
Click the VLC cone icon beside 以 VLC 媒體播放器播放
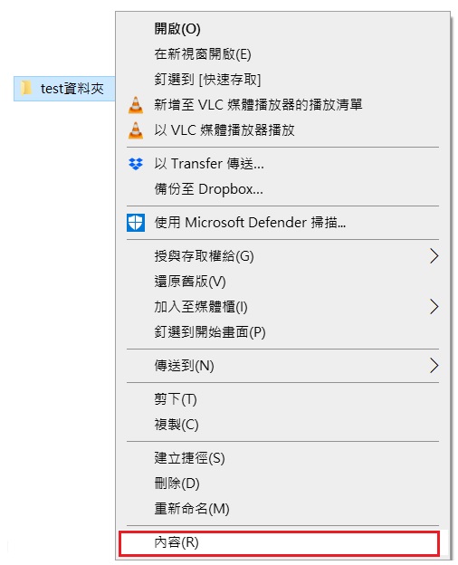[x=136, y=130]
